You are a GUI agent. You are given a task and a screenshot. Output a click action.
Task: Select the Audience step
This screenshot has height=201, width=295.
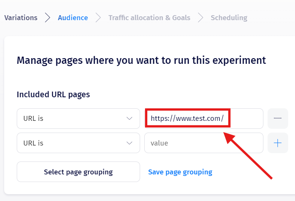click(x=73, y=18)
